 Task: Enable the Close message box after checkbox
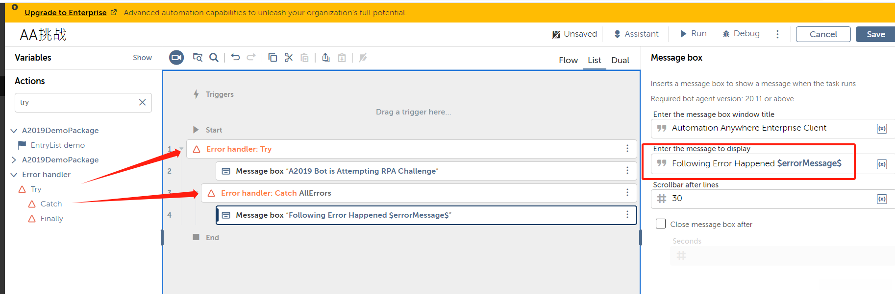(x=661, y=224)
